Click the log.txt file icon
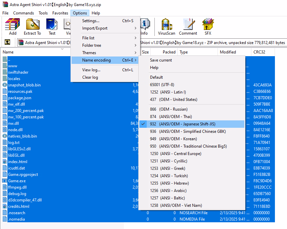Image resolution: width=287 pixels, height=229 pixels. click(5, 143)
